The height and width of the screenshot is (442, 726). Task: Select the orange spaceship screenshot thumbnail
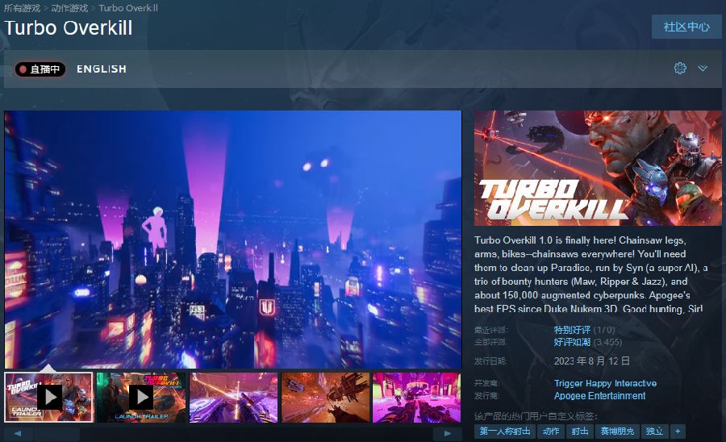point(326,398)
